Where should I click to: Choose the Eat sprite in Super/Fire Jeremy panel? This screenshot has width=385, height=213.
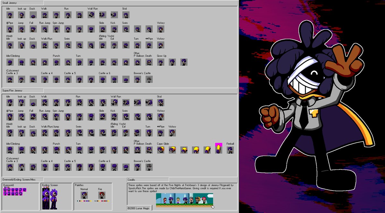[x=126, y=133]
